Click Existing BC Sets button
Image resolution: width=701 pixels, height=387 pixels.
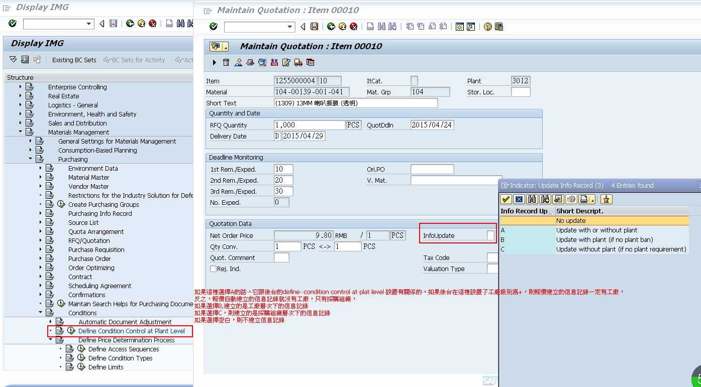pos(74,60)
